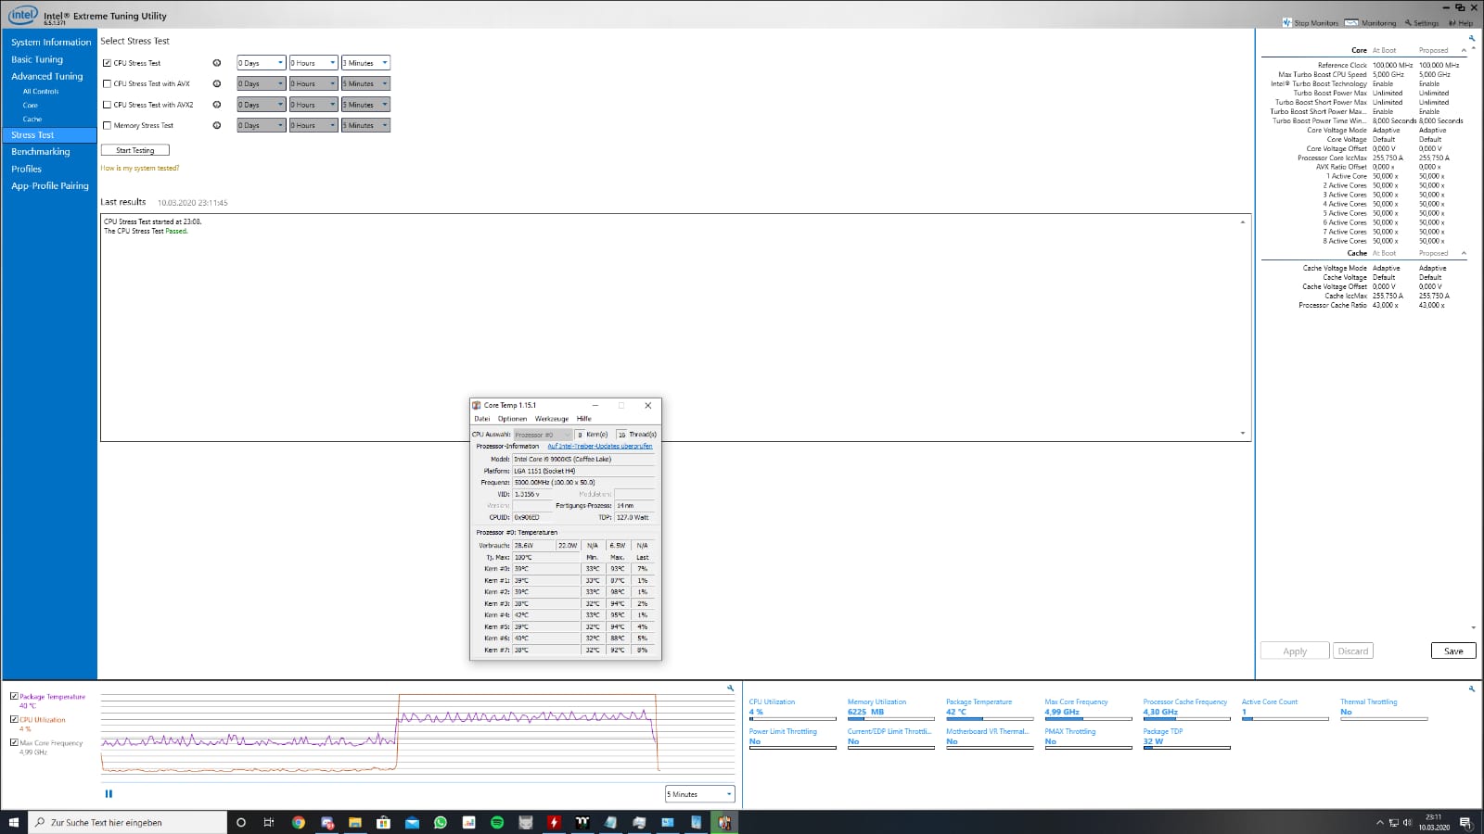
Task: Click the Save button
Action: [1453, 651]
